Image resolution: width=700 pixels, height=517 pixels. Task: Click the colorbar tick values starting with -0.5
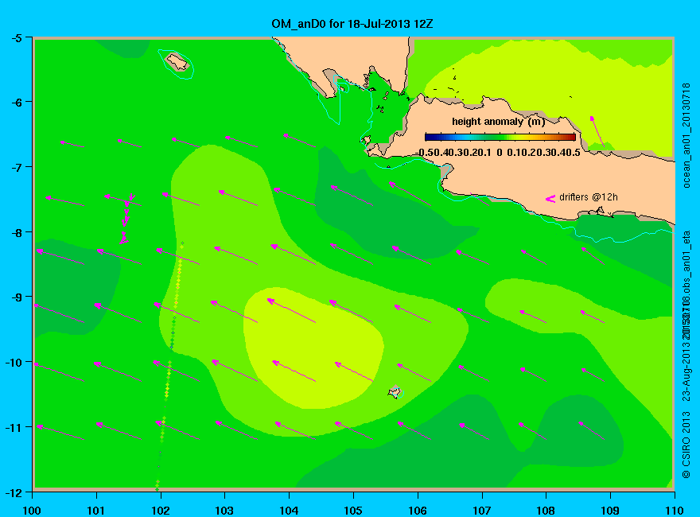pos(498,153)
